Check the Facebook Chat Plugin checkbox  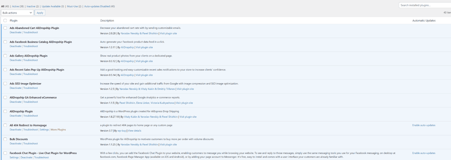click(x=5, y=153)
